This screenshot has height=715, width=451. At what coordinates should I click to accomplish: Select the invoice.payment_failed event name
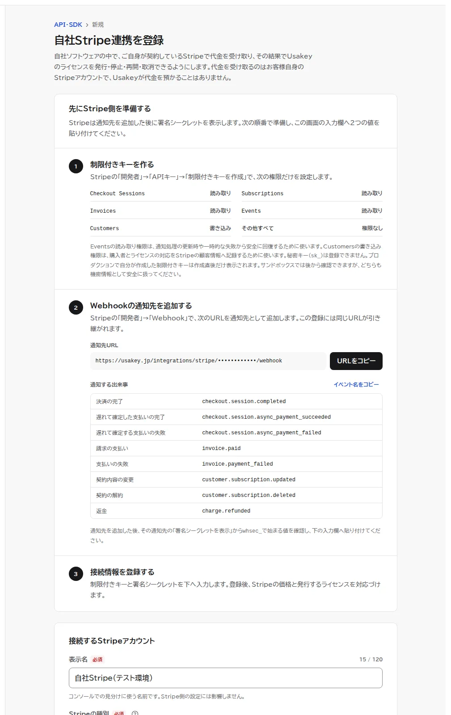[x=237, y=464]
